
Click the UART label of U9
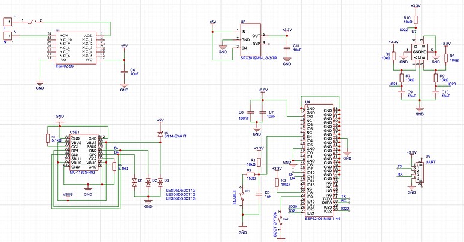(430, 162)
